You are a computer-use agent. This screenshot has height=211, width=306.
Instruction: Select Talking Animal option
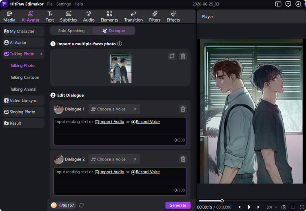tap(23, 89)
